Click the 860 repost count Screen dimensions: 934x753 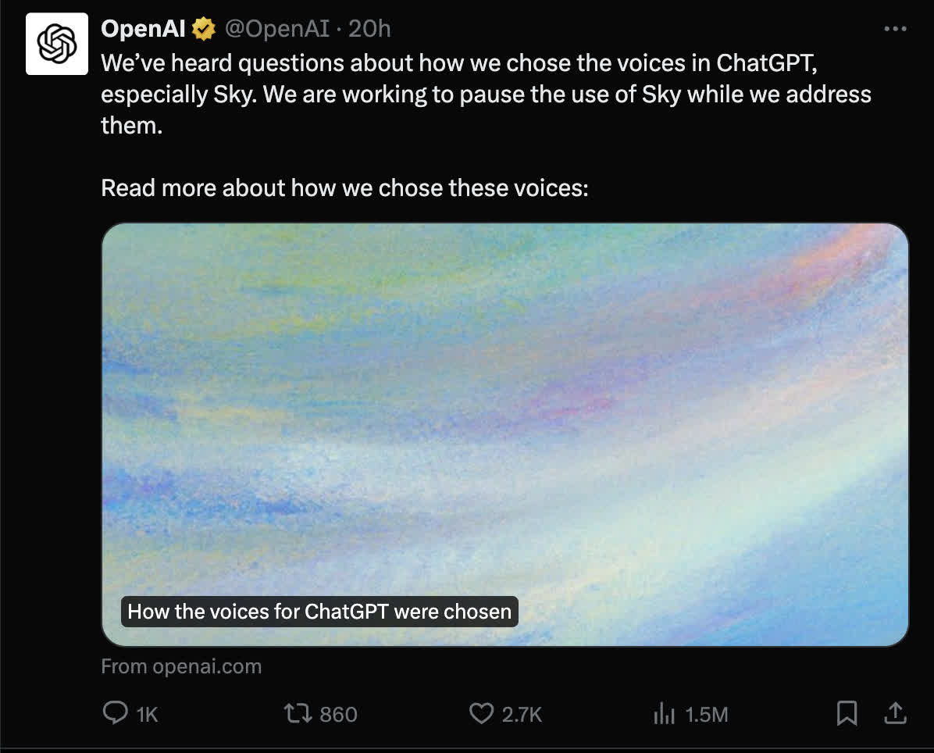[x=338, y=714]
